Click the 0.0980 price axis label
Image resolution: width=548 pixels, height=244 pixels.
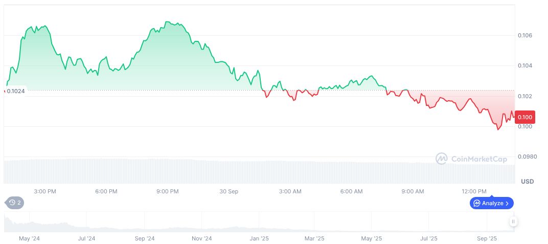click(526, 157)
